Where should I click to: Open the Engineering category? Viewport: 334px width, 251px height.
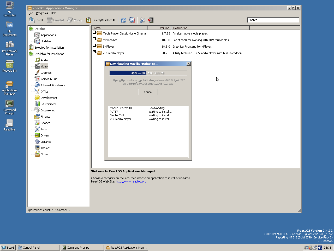(x=48, y=110)
